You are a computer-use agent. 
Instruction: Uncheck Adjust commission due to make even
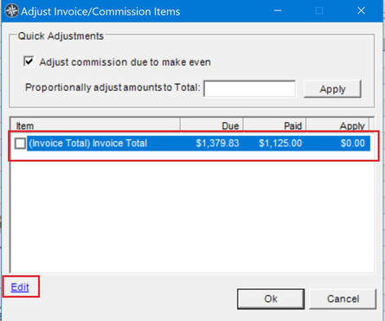tap(29, 61)
